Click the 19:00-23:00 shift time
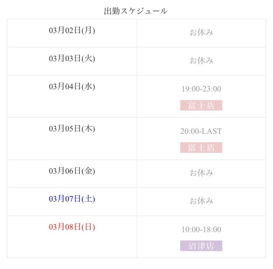This screenshot has width=273, height=269. 201,89
